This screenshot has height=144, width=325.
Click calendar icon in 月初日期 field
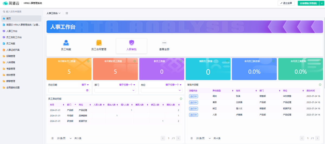pos(87,90)
